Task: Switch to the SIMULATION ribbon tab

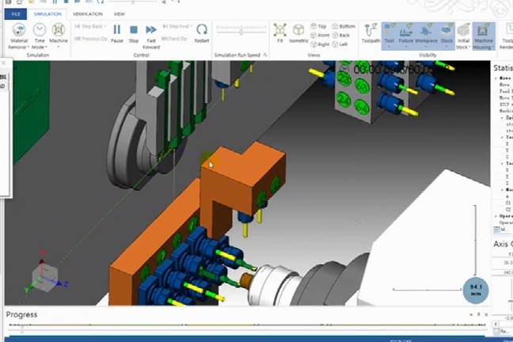Action: pos(47,14)
